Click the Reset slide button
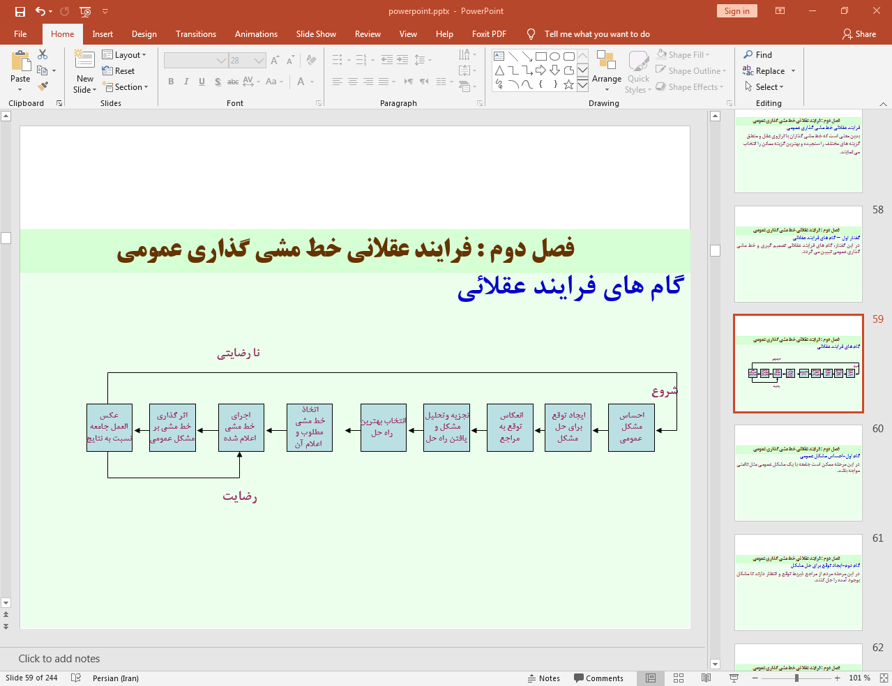The width and height of the screenshot is (892, 686). pos(119,70)
